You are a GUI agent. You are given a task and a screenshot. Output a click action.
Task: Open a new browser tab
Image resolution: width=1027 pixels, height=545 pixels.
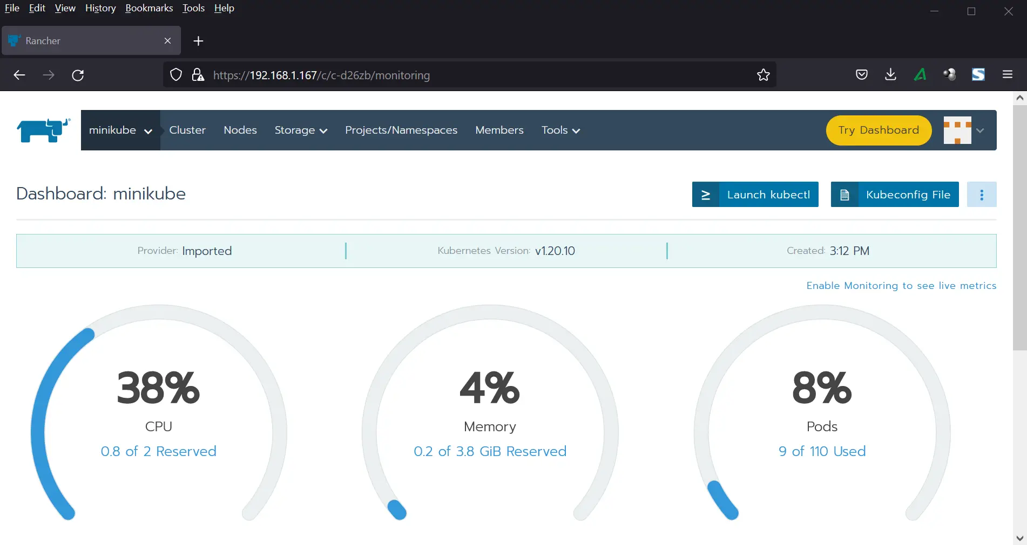(x=198, y=41)
